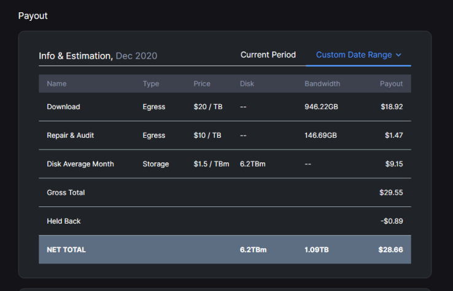Switch to the Current Period tab
Viewport: 453px width, 291px height.
[268, 55]
